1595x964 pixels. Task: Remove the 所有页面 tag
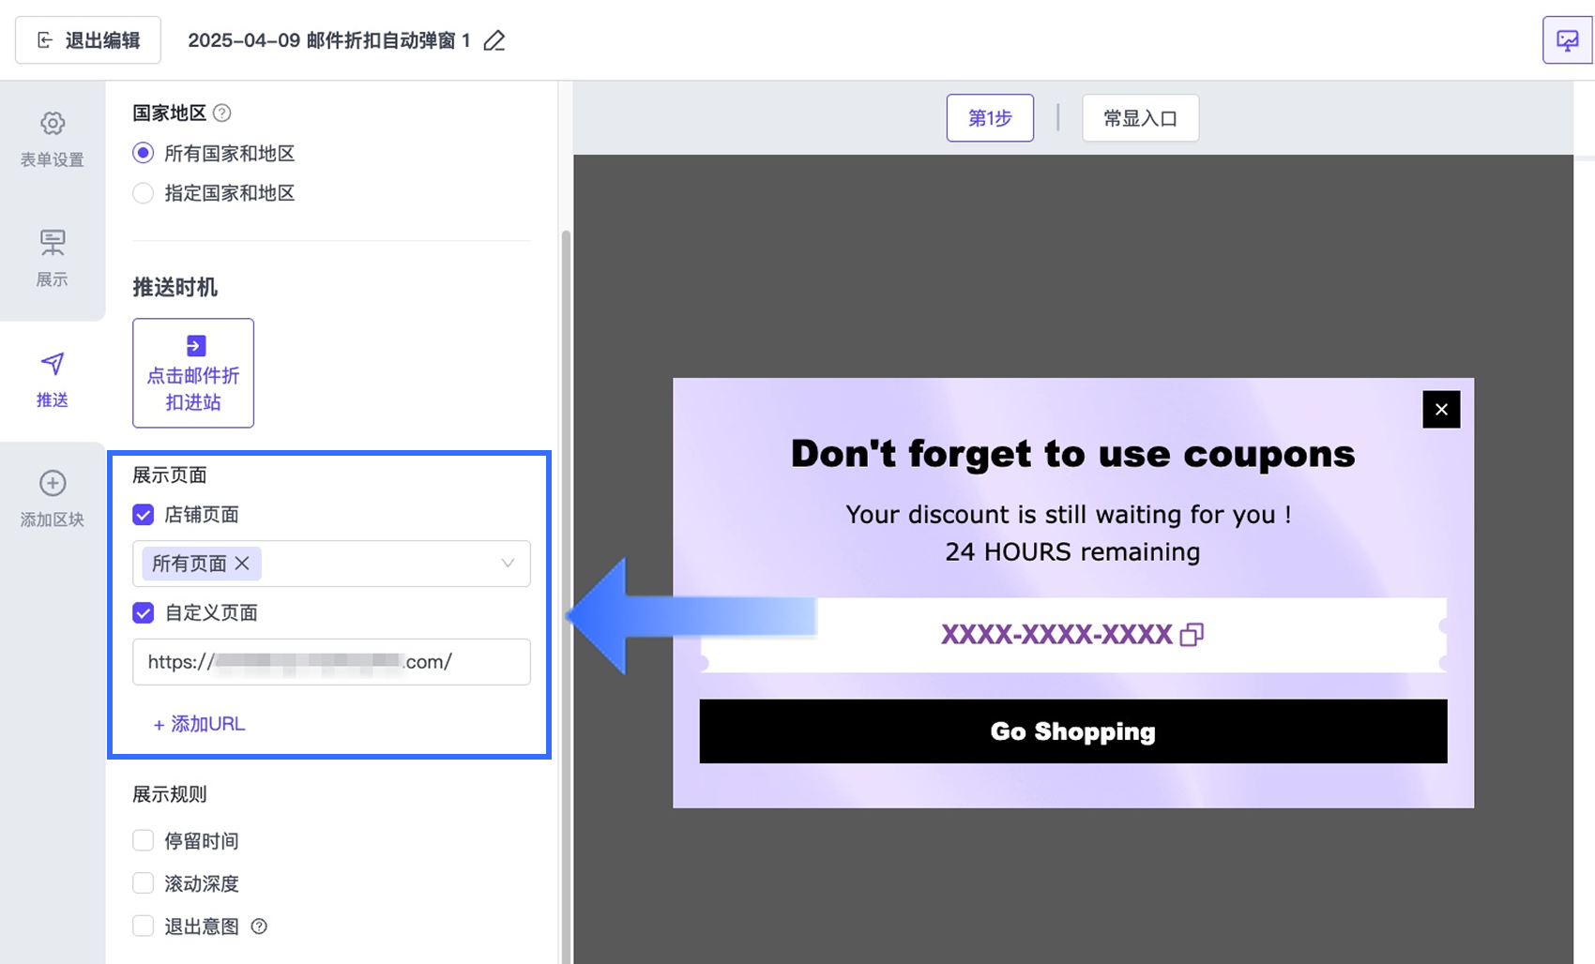242,564
